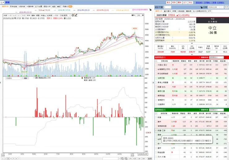This screenshot has width=229, height=160.
Task: Open the 體檢表 tab in right panel
Action: tap(188, 11)
